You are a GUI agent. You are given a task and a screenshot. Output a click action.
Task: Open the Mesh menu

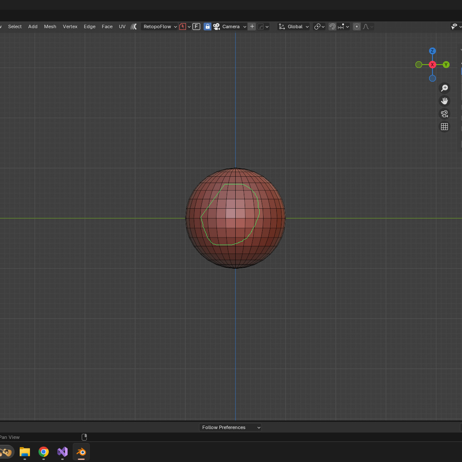coord(50,27)
